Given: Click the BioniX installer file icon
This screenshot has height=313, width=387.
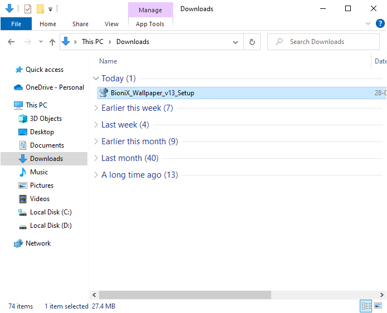Looking at the screenshot, I should [104, 93].
